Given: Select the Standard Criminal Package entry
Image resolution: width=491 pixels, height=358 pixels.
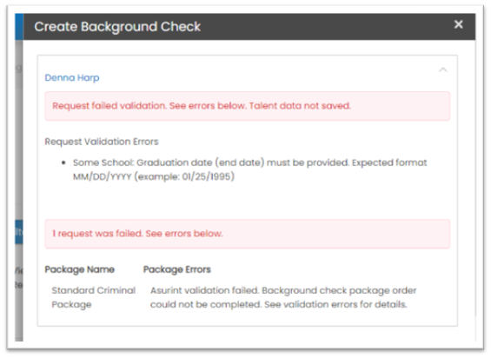Looking at the screenshot, I should pyautogui.click(x=93, y=297).
